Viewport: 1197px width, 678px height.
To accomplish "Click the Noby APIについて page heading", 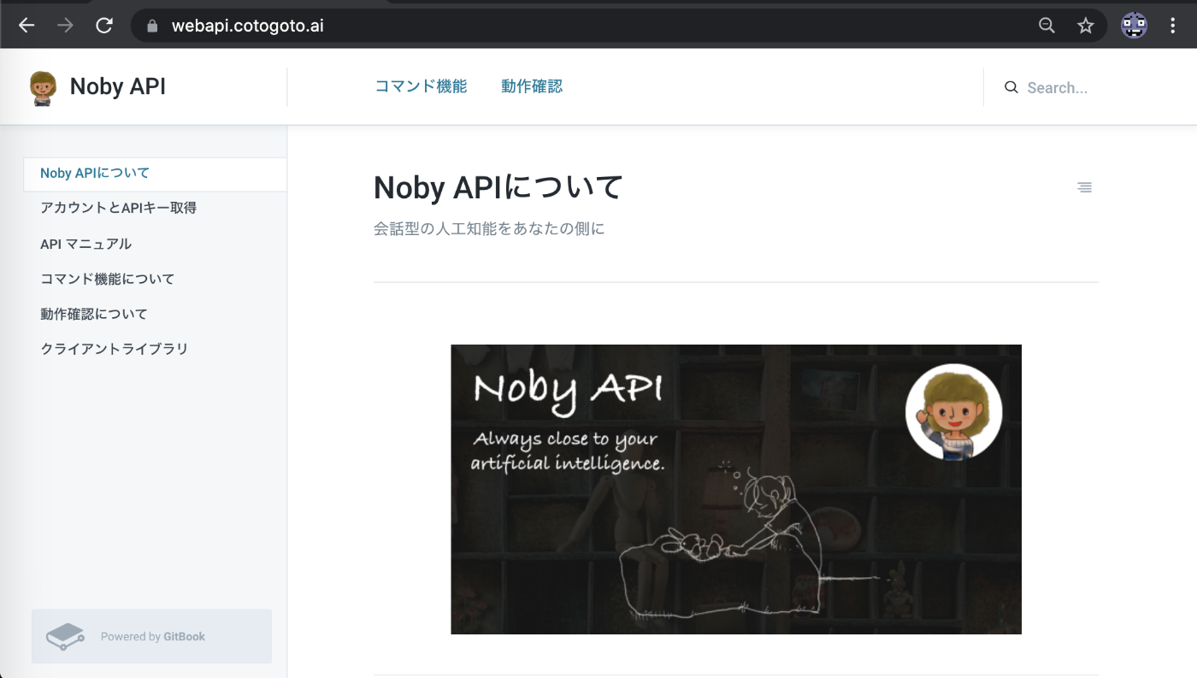I will [498, 187].
